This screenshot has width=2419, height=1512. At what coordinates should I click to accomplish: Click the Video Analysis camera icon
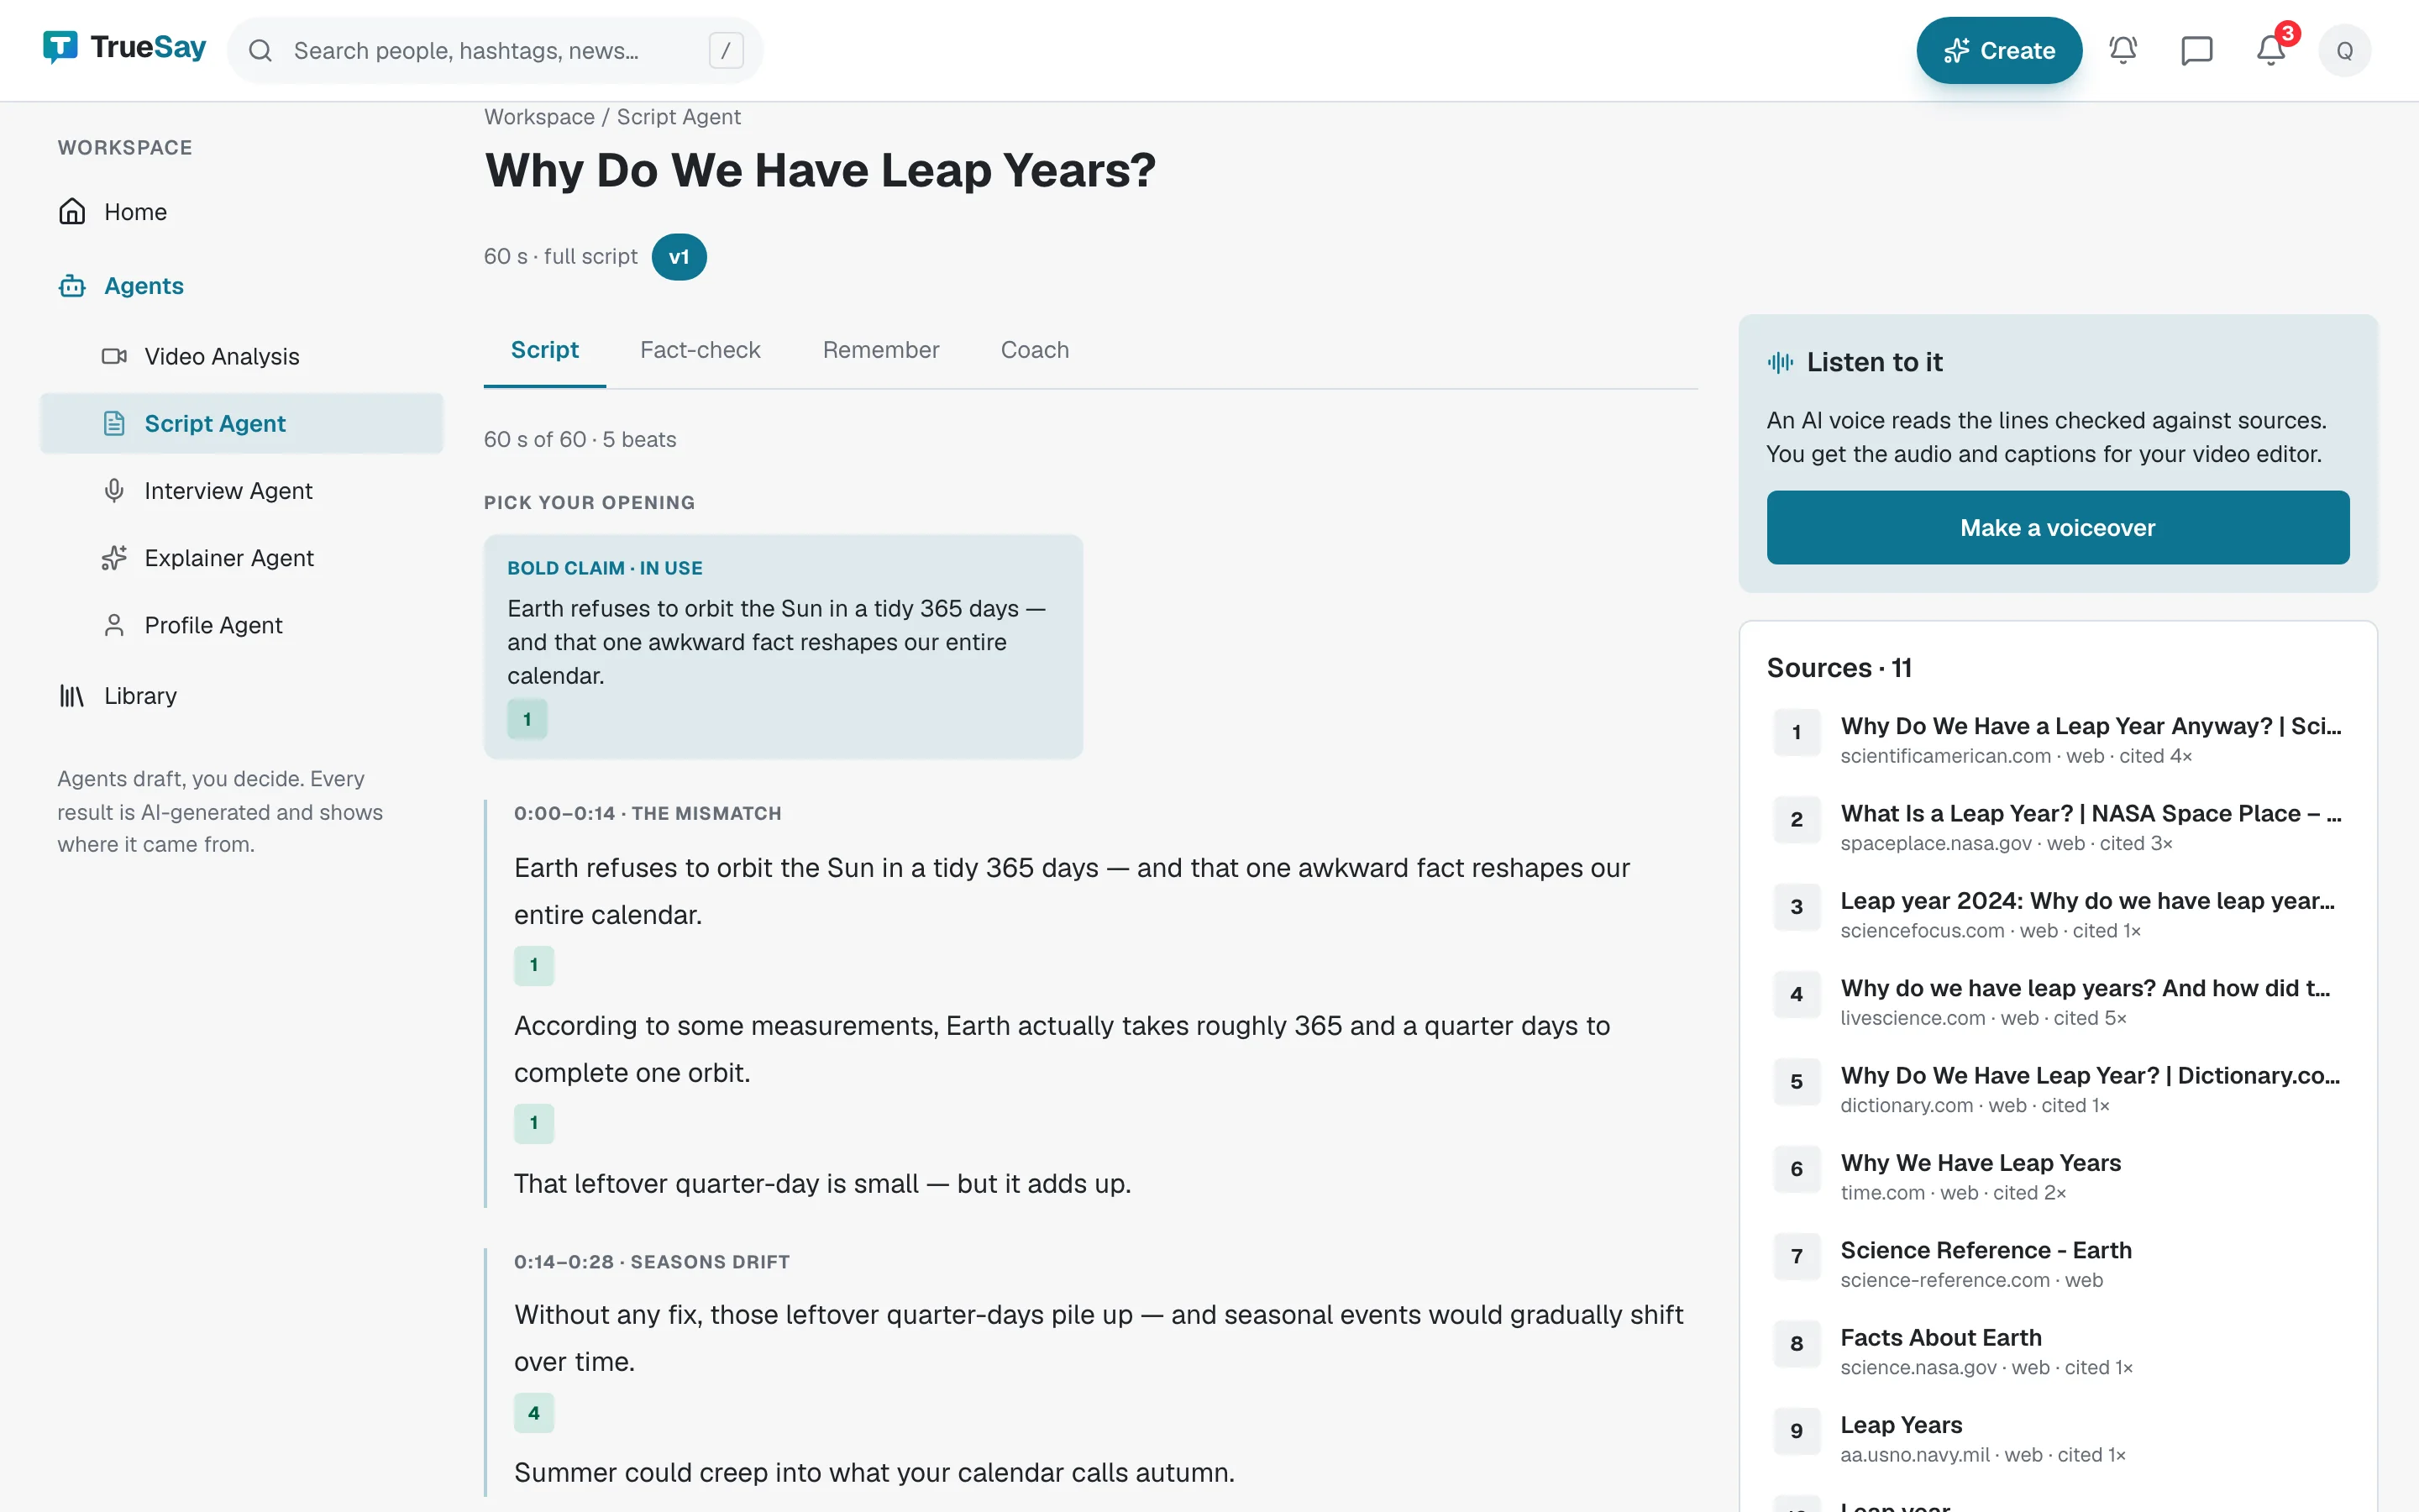(114, 356)
